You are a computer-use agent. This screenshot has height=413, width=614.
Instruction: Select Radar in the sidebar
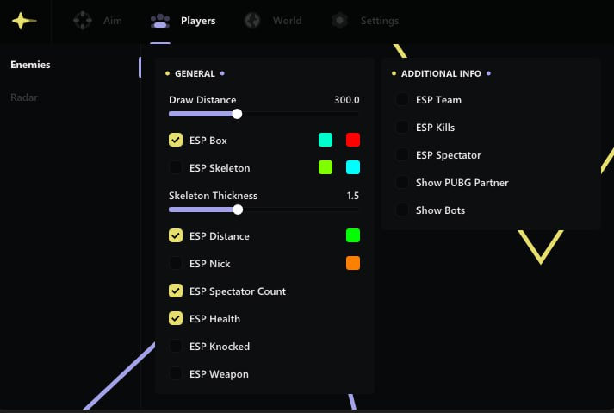pos(24,97)
